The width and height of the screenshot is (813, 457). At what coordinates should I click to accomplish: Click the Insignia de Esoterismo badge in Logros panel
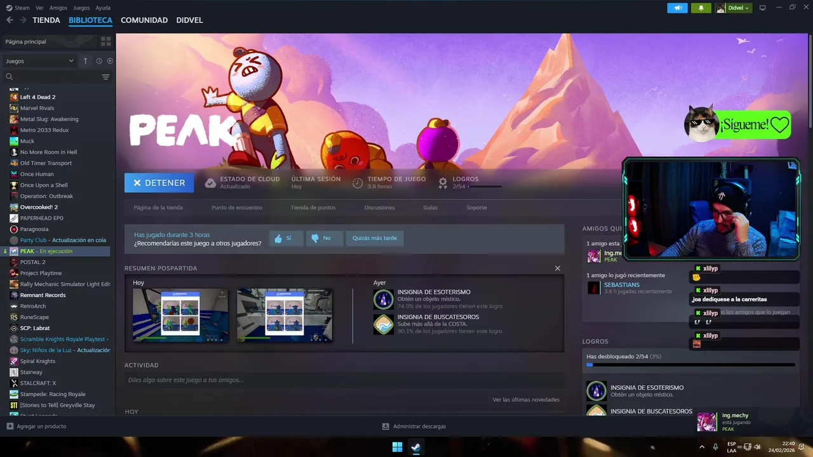[596, 391]
